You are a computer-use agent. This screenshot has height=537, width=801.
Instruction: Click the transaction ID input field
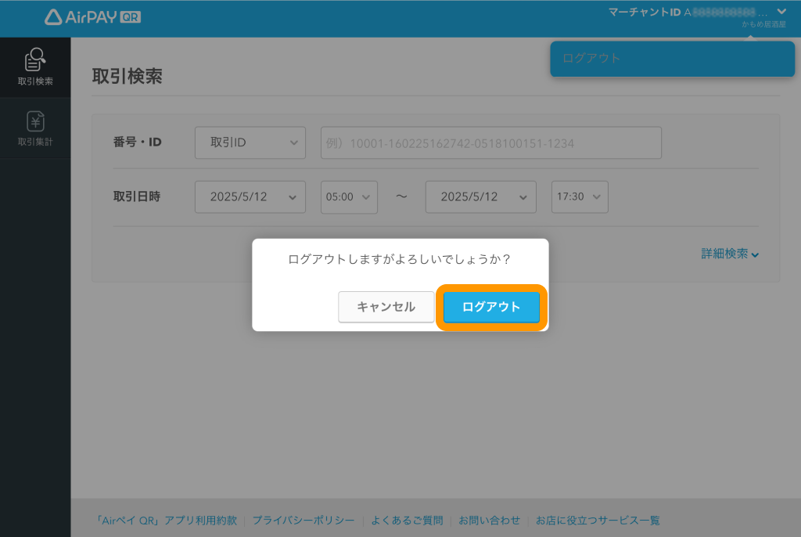(490, 142)
